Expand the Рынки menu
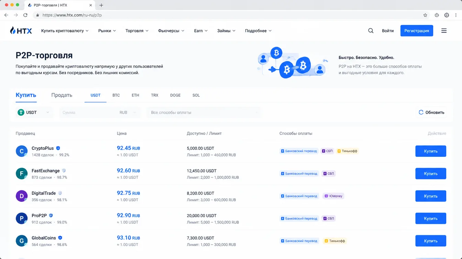The width and height of the screenshot is (462, 259). tap(107, 31)
